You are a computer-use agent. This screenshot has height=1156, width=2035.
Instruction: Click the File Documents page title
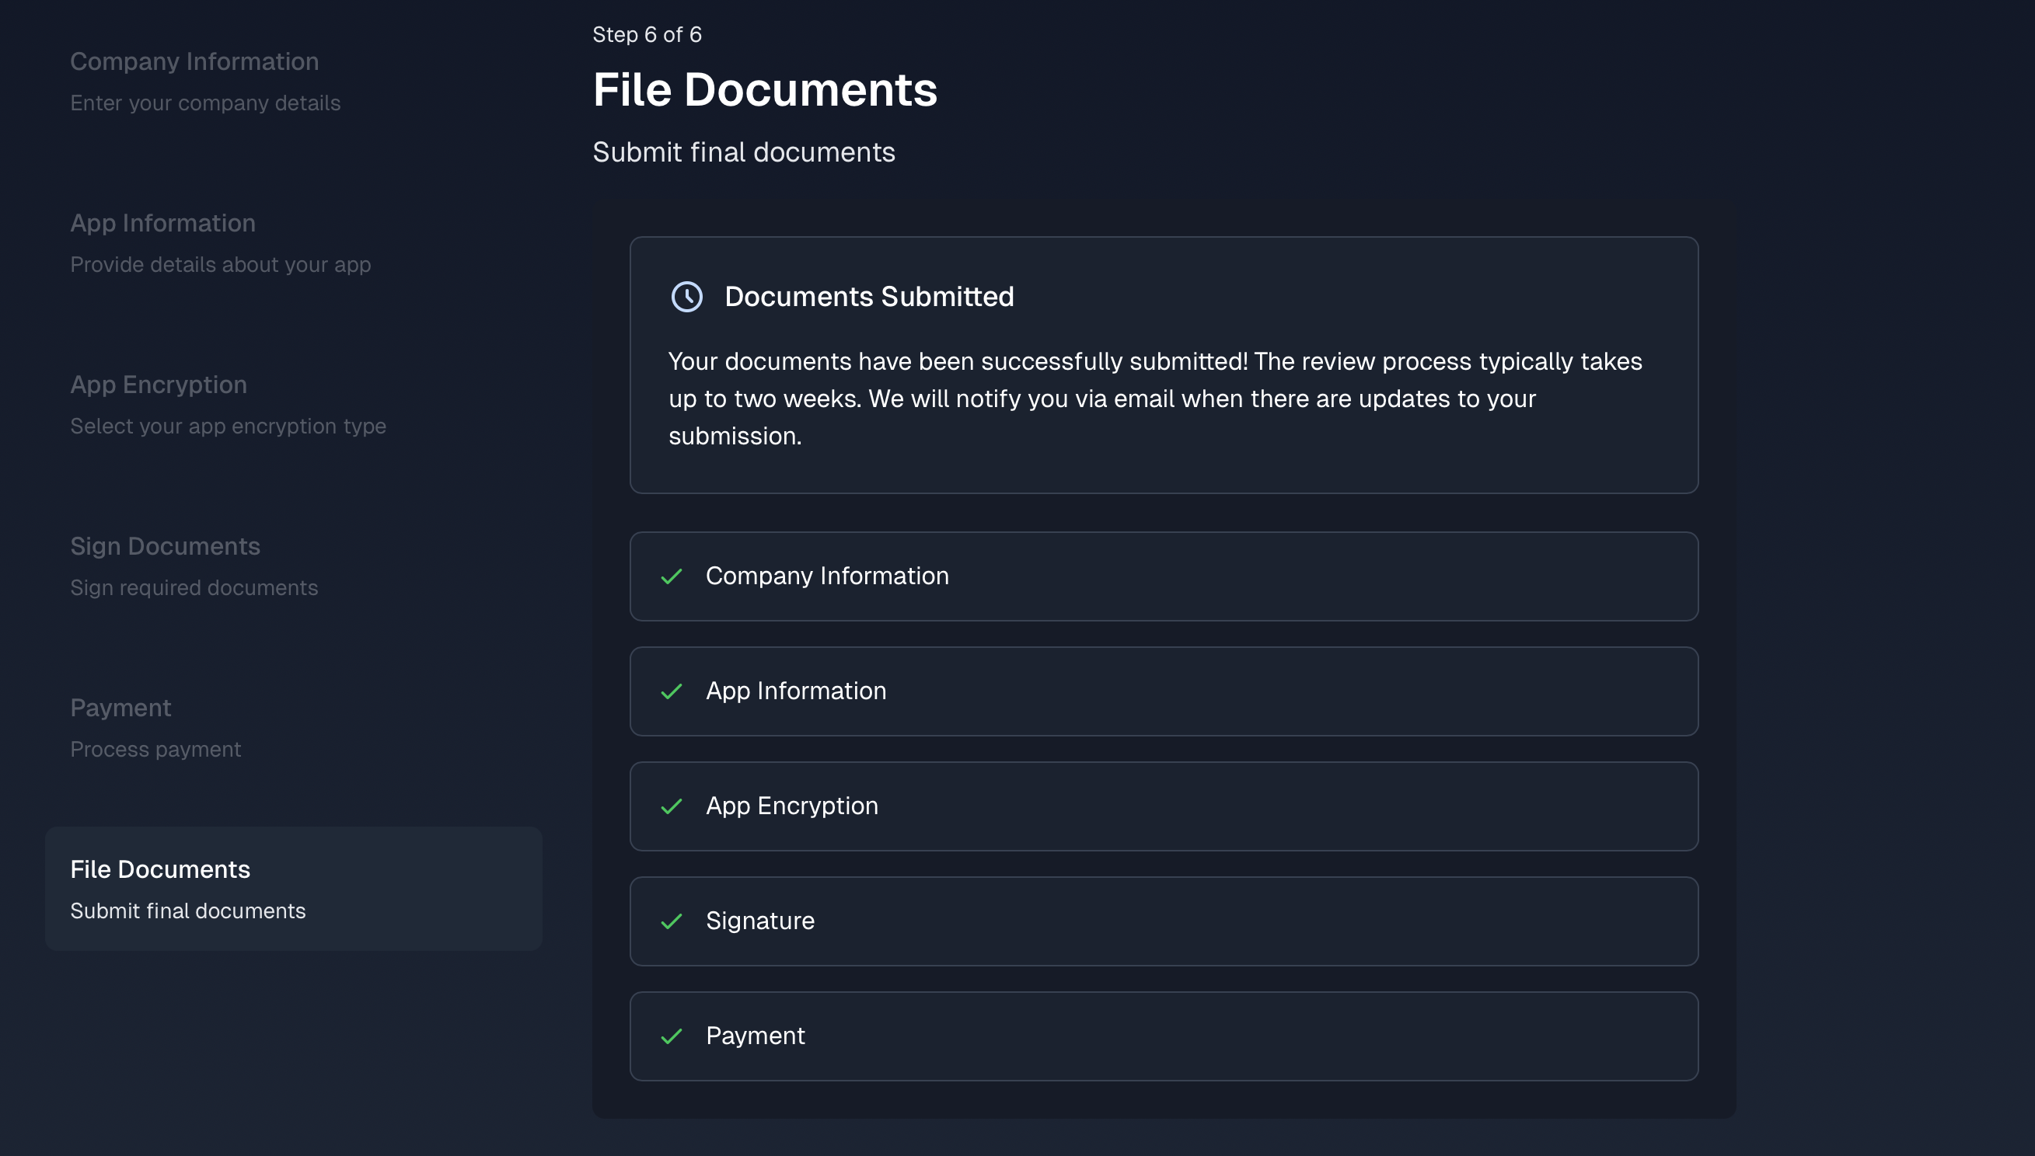(x=765, y=89)
